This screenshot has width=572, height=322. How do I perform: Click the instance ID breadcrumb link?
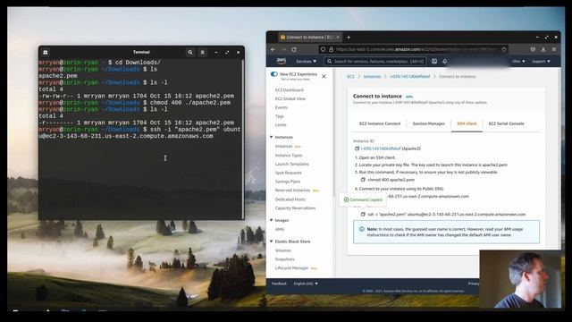coord(409,77)
